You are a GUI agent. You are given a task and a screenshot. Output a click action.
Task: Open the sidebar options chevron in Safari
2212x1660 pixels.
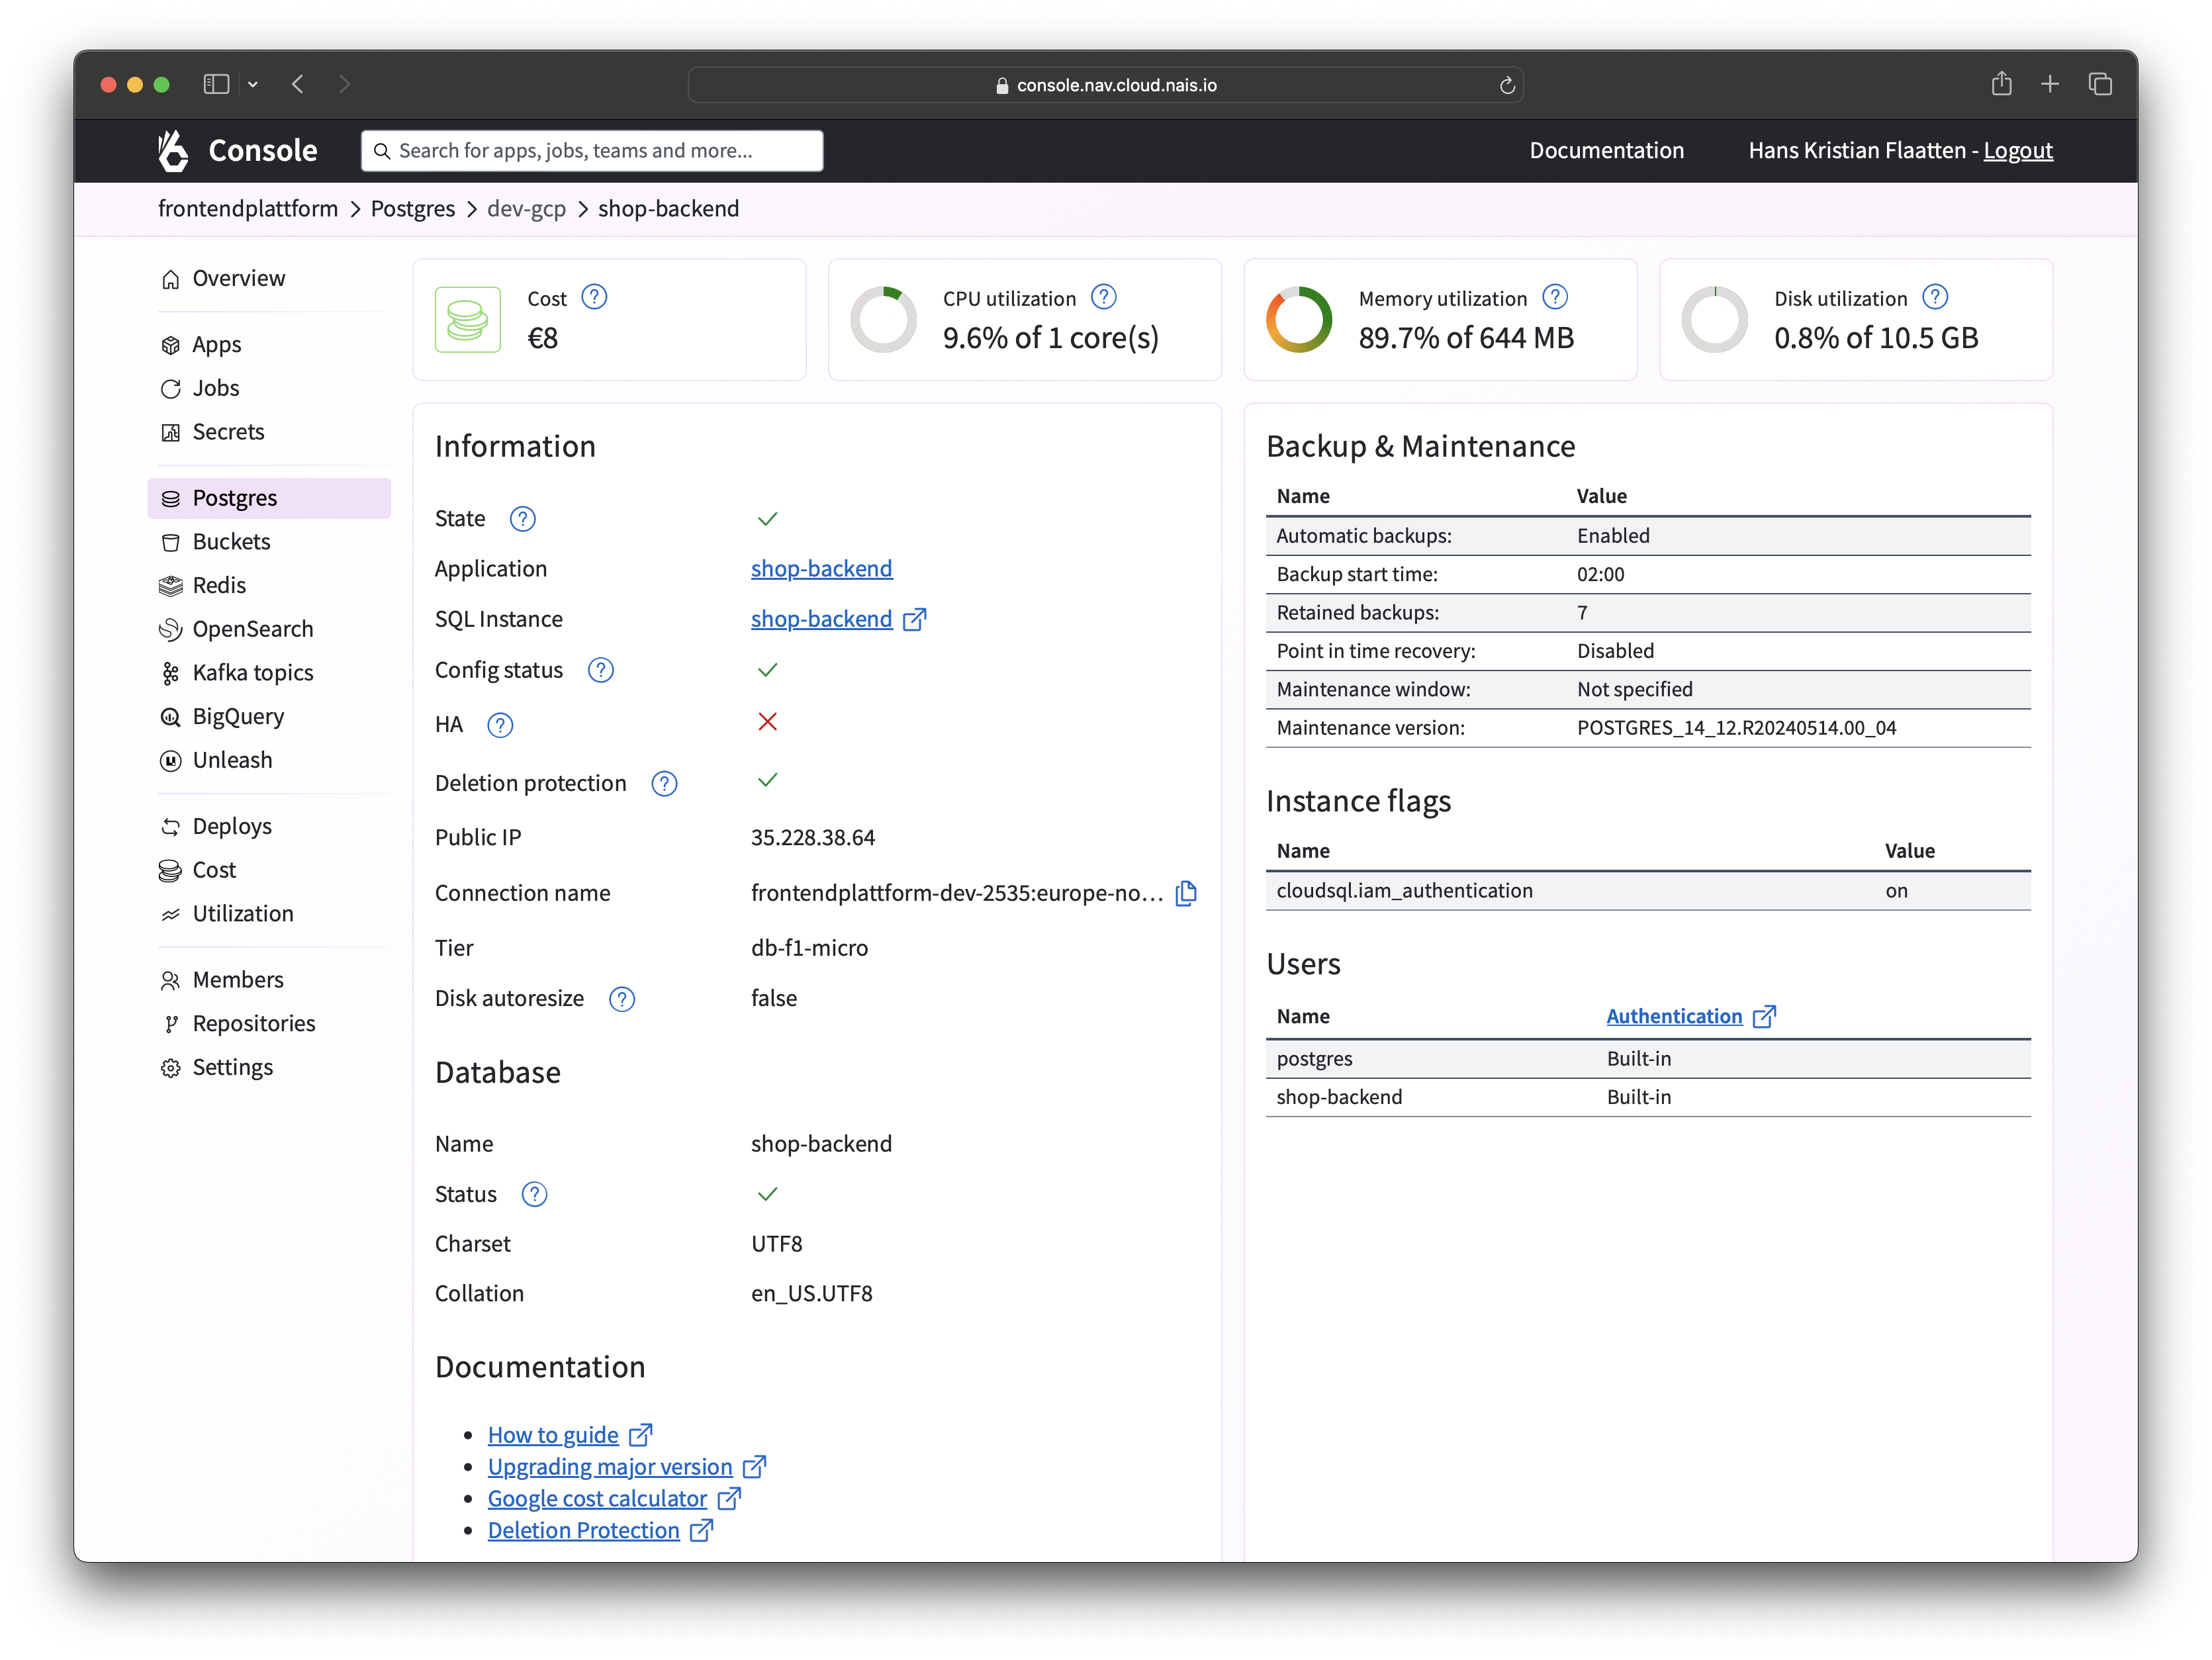pyautogui.click(x=253, y=84)
